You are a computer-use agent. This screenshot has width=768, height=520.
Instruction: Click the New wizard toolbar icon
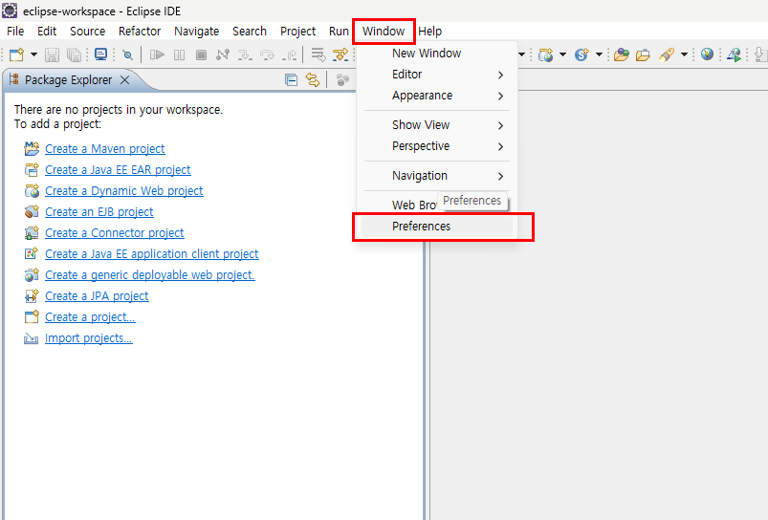click(16, 54)
